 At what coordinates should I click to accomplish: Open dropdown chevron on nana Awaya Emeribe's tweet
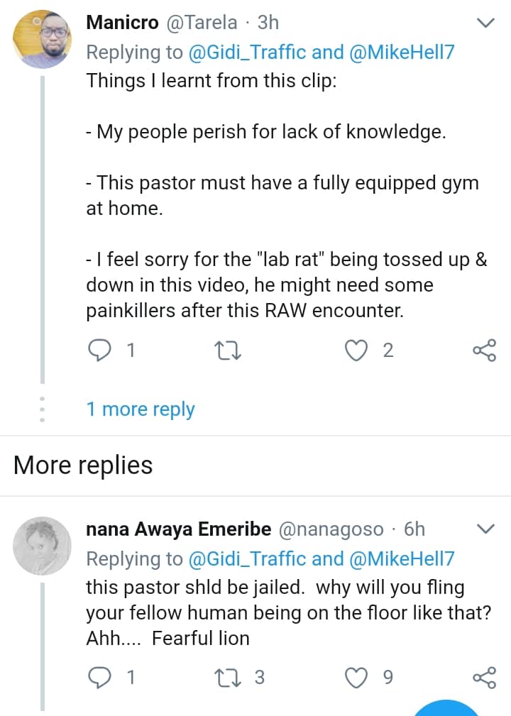(485, 529)
